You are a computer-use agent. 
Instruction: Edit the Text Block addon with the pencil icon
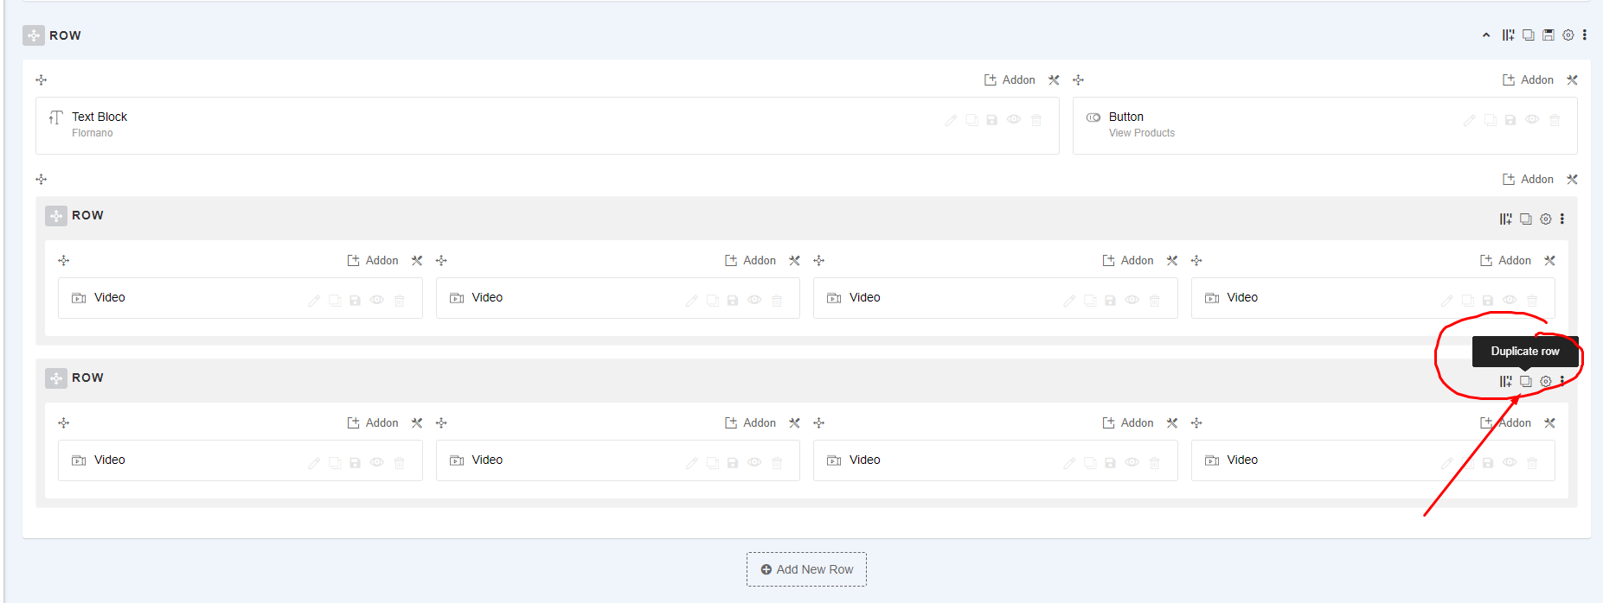click(951, 120)
